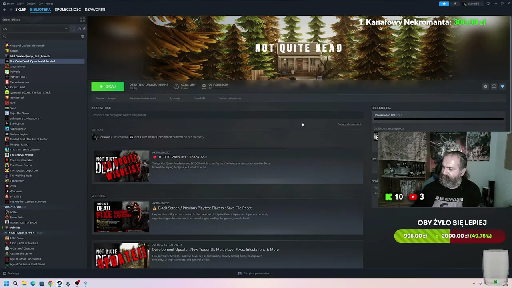
Task: Click the activity status input box
Action: [x=227, y=115]
